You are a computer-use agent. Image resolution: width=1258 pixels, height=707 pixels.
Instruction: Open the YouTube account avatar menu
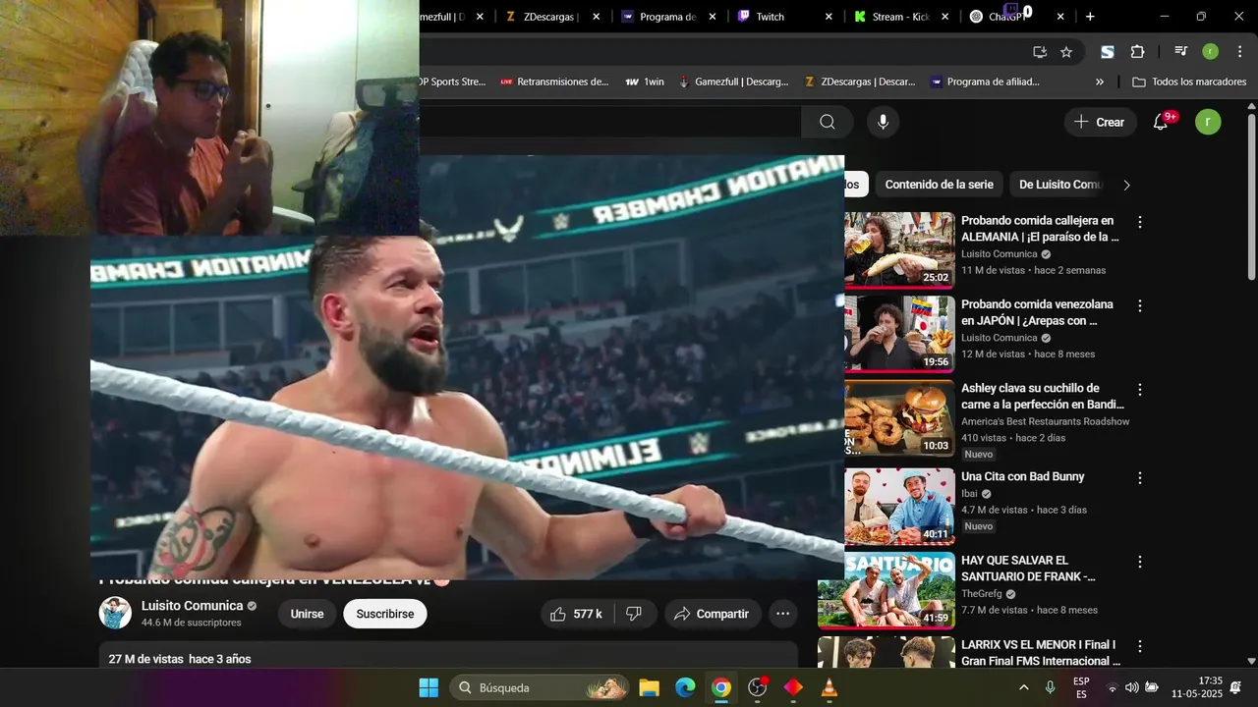(x=1208, y=122)
